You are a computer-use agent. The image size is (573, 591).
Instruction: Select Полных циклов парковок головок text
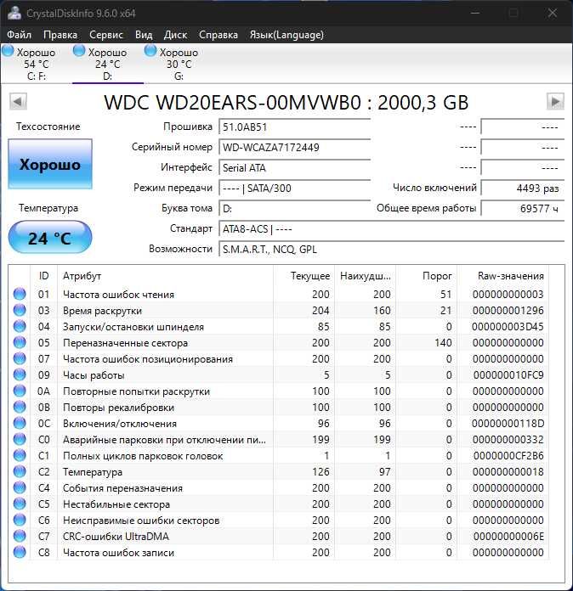143,456
